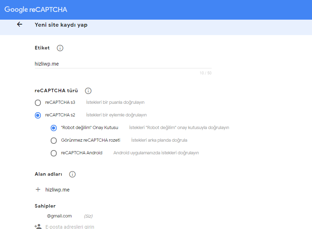Select the reCAPTCHA s3 radio button
The width and height of the screenshot is (312, 229).
[38, 103]
